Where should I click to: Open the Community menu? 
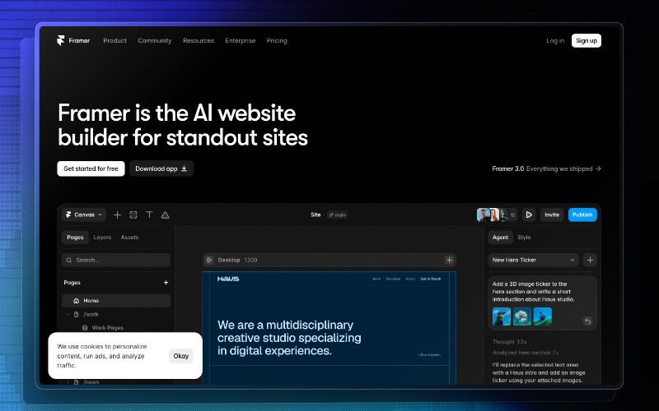point(155,40)
